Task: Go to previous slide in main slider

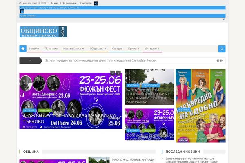Action: [x=113, y=73]
